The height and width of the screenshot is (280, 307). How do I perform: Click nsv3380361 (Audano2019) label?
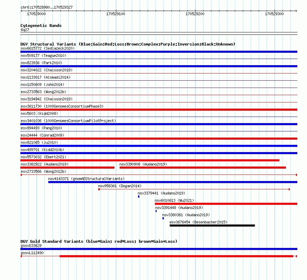click(186, 215)
